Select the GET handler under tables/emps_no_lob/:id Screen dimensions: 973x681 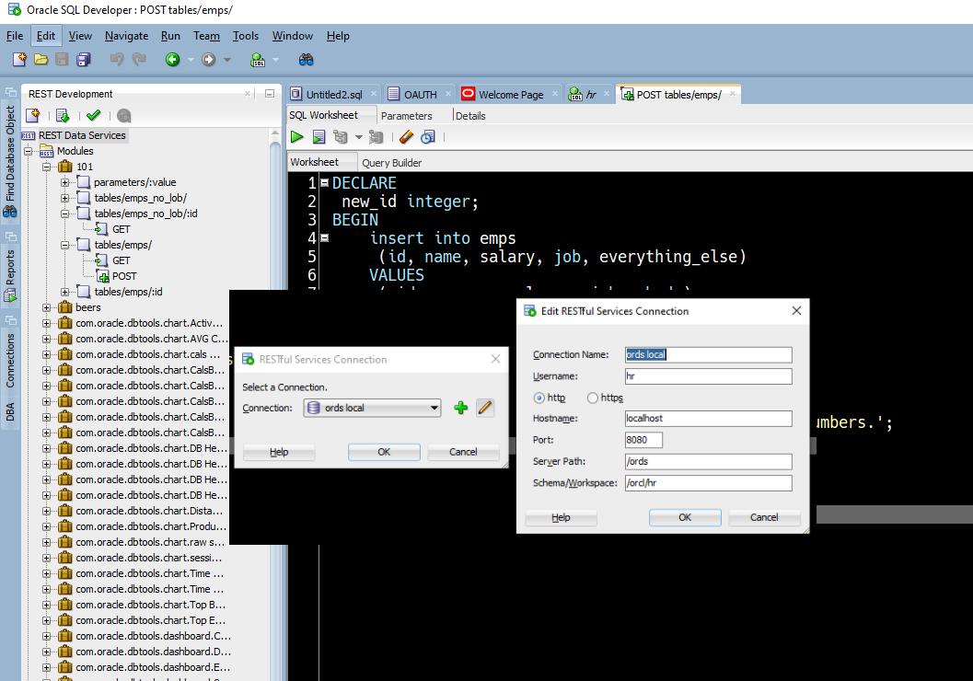(121, 229)
